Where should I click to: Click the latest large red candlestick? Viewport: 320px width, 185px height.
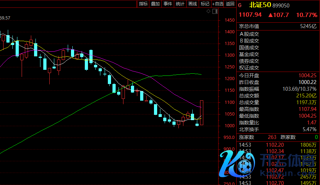click(x=202, y=113)
